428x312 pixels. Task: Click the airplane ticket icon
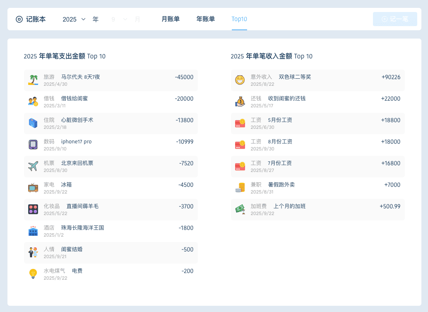pyautogui.click(x=33, y=166)
